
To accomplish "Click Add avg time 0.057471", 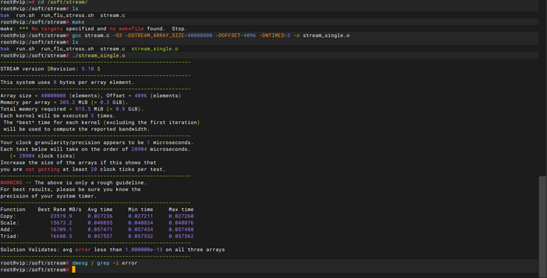I will coord(100,230).
